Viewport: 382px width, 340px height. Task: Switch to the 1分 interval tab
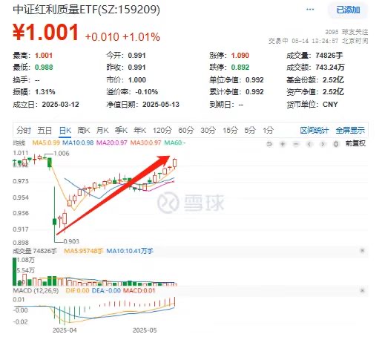[269, 130]
